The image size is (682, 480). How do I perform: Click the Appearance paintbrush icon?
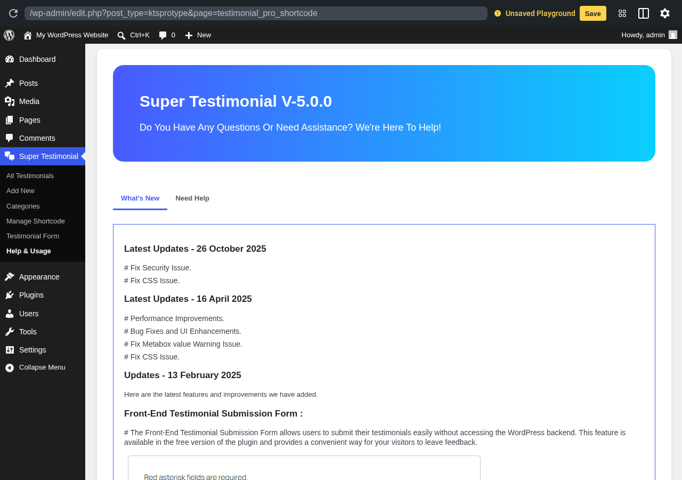[10, 277]
